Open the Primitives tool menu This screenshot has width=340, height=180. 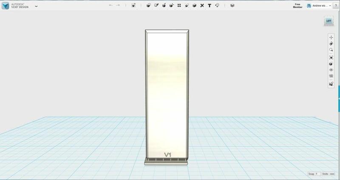(x=148, y=6)
